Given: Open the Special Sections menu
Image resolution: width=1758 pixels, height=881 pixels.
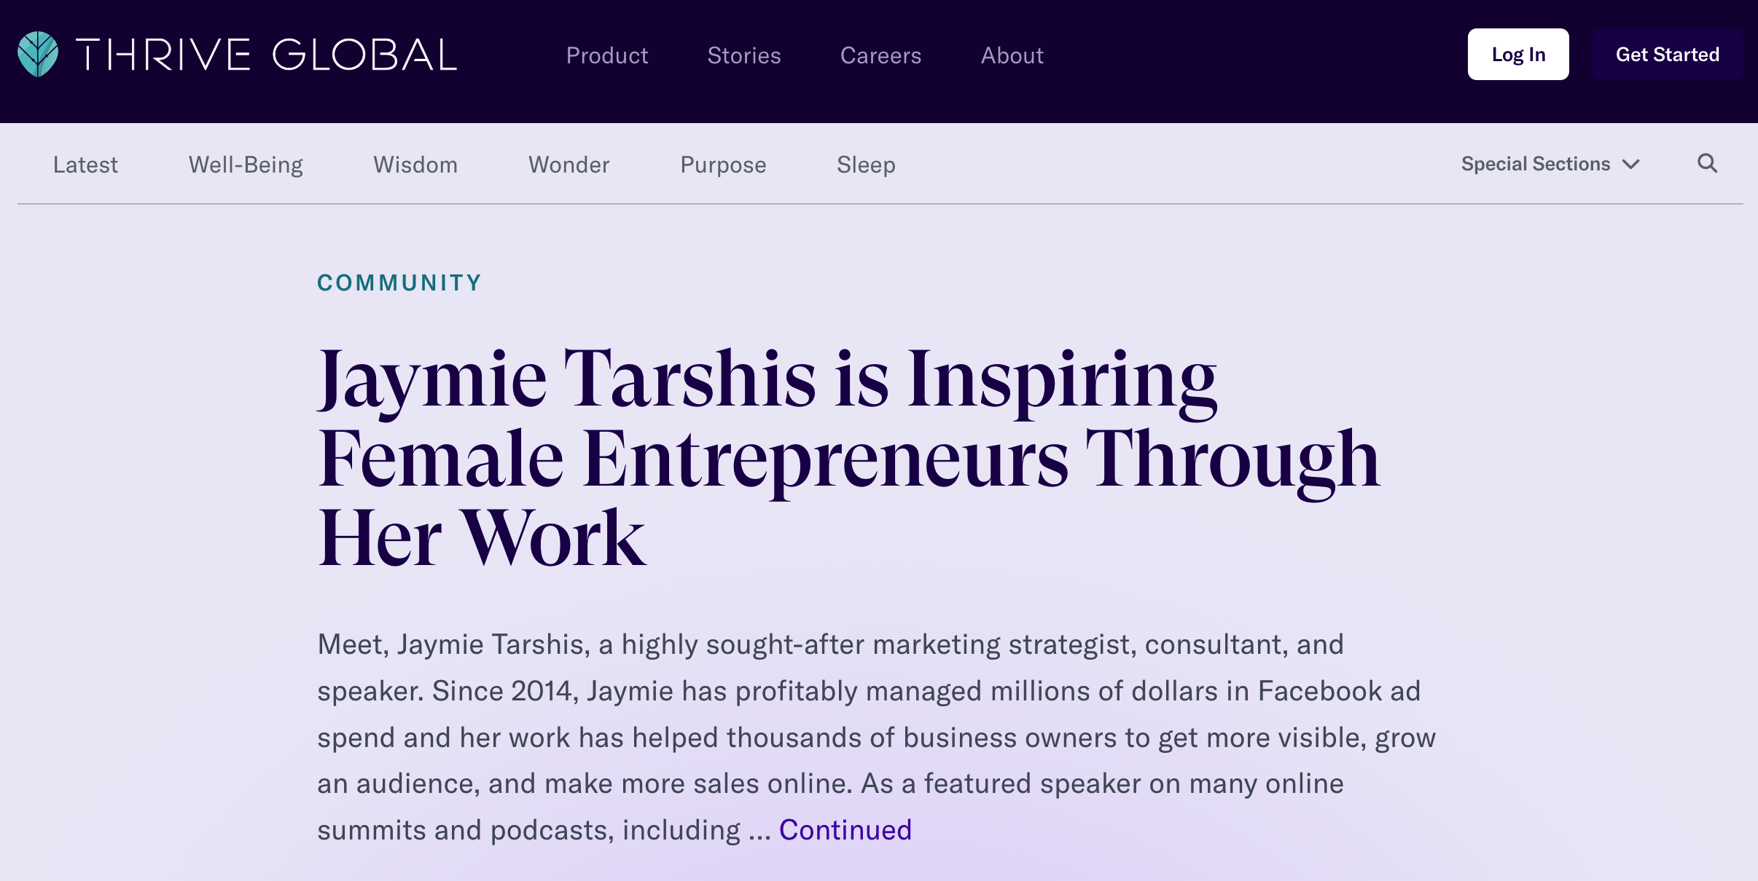Looking at the screenshot, I should tap(1535, 164).
